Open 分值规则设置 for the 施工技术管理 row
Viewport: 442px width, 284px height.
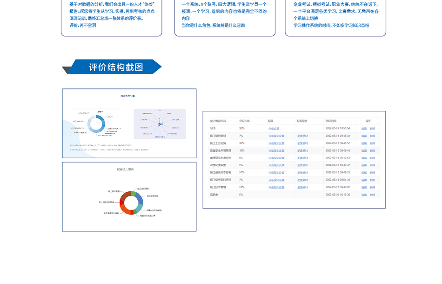pyautogui.click(x=276, y=187)
